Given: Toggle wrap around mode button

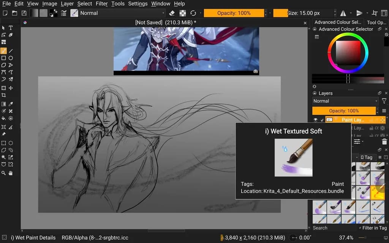Looking at the screenshot, I should point(375,13).
